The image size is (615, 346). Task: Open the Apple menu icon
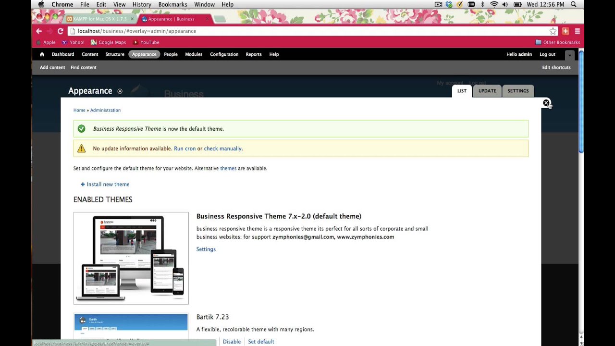pyautogui.click(x=42, y=4)
